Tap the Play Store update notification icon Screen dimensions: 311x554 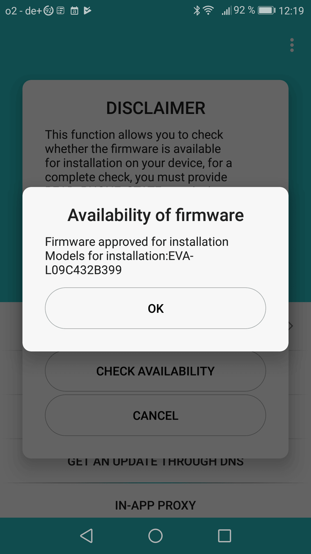tap(87, 11)
